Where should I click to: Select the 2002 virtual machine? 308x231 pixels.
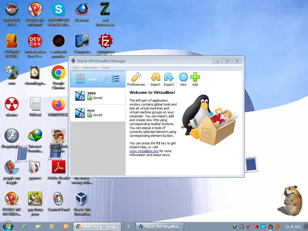pos(98,96)
